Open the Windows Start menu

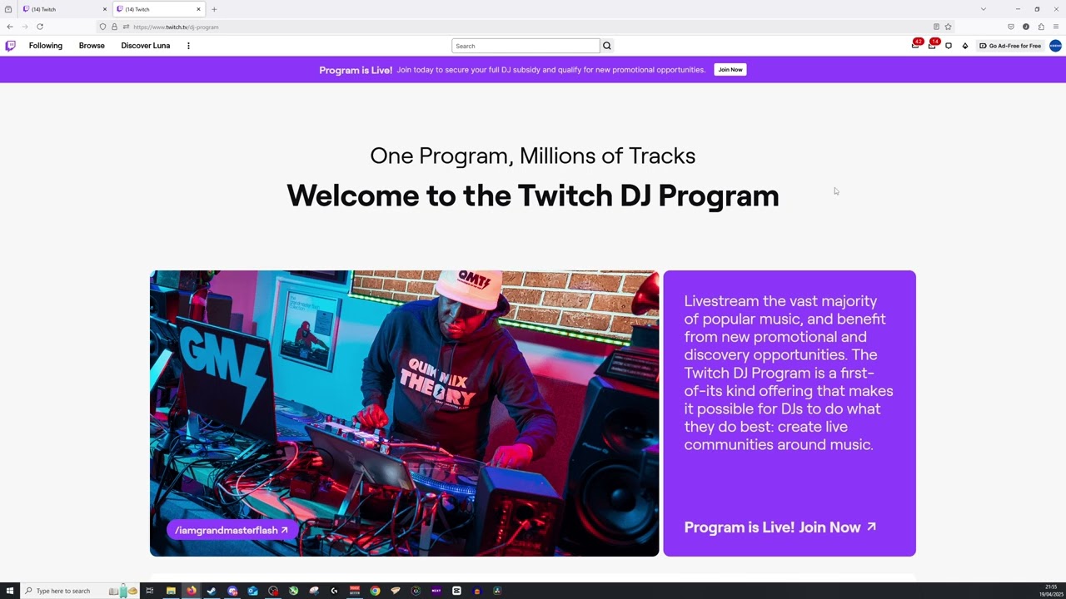coord(10,591)
